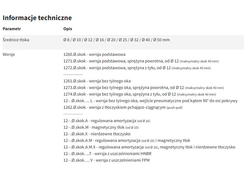Image resolution: width=244 pixels, height=183 pixels.
Task: Select the 'Średnice tłoka' row label
Action: 16,40
